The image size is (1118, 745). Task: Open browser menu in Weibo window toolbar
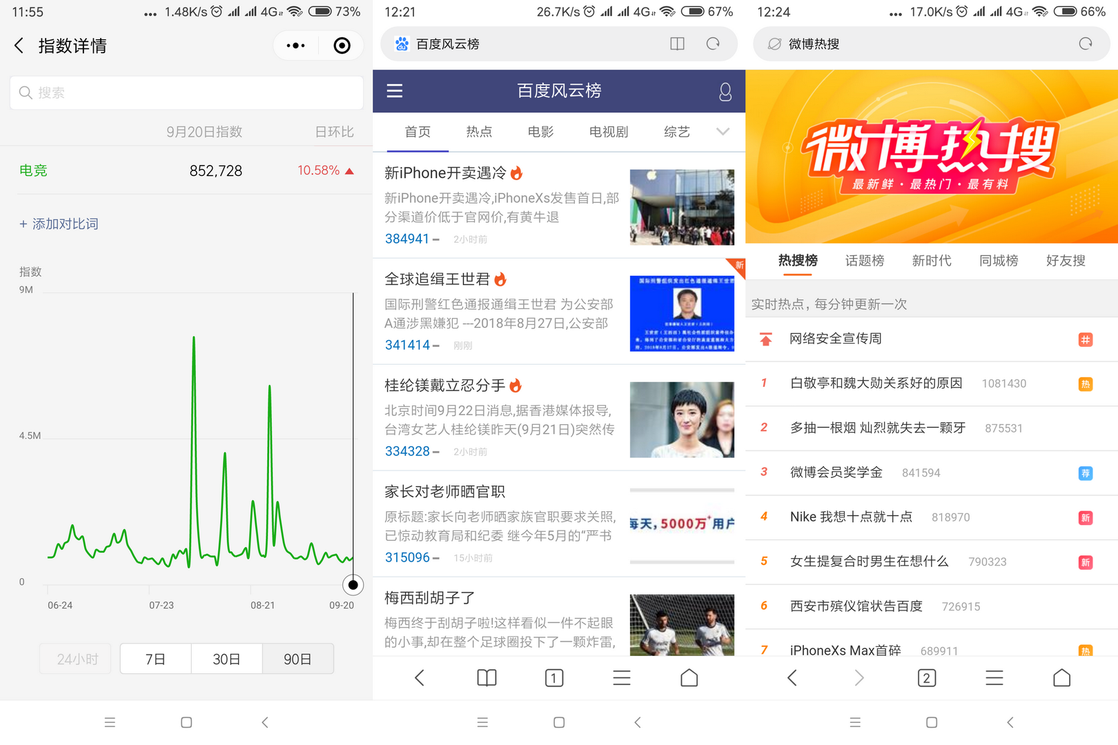click(994, 678)
